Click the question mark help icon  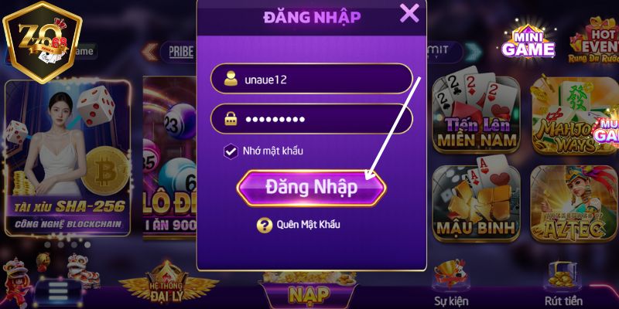point(264,225)
